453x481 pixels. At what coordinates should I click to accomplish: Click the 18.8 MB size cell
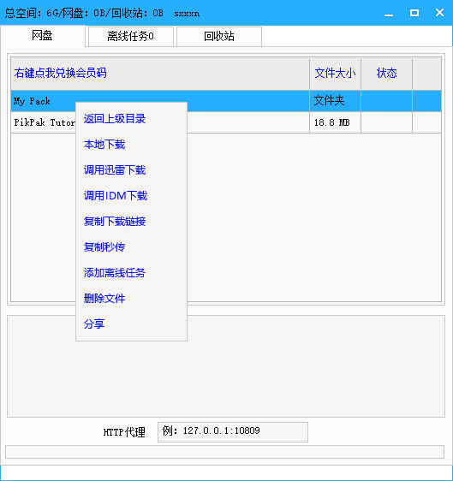pyautogui.click(x=335, y=122)
